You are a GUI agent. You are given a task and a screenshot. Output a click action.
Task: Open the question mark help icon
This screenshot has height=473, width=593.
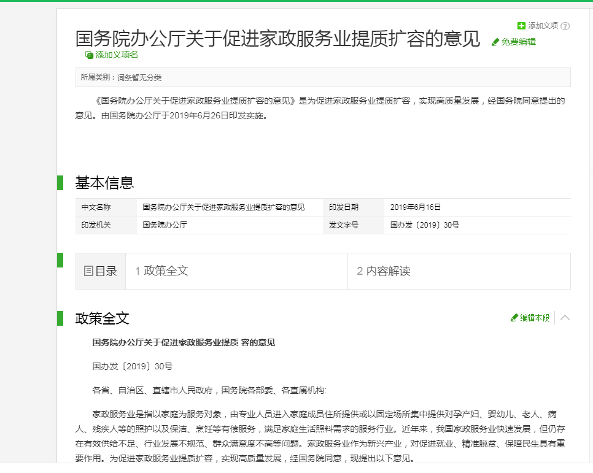point(565,26)
